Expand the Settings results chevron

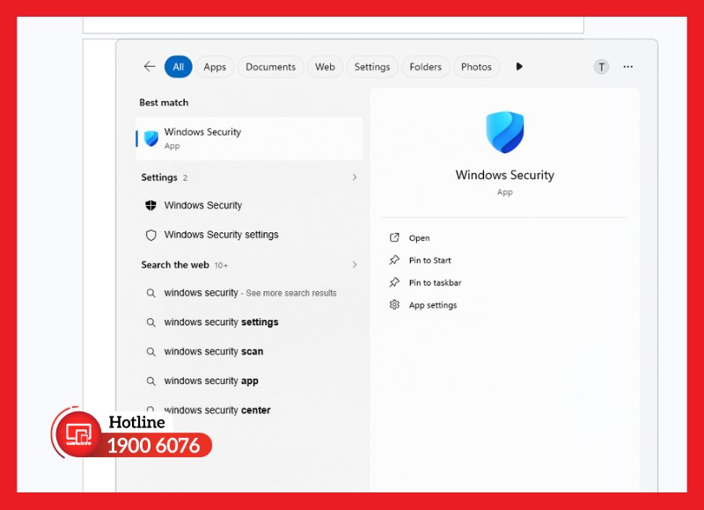click(355, 177)
